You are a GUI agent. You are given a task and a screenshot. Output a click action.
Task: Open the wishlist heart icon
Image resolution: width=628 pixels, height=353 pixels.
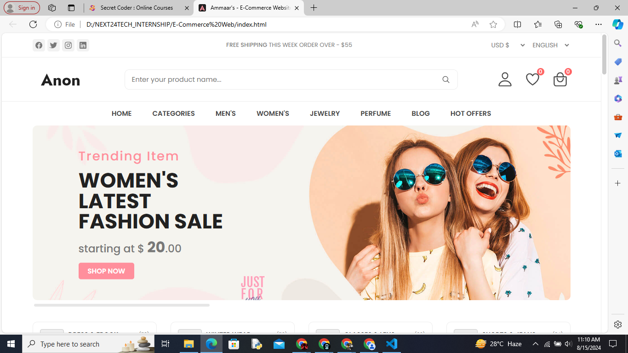click(x=532, y=79)
